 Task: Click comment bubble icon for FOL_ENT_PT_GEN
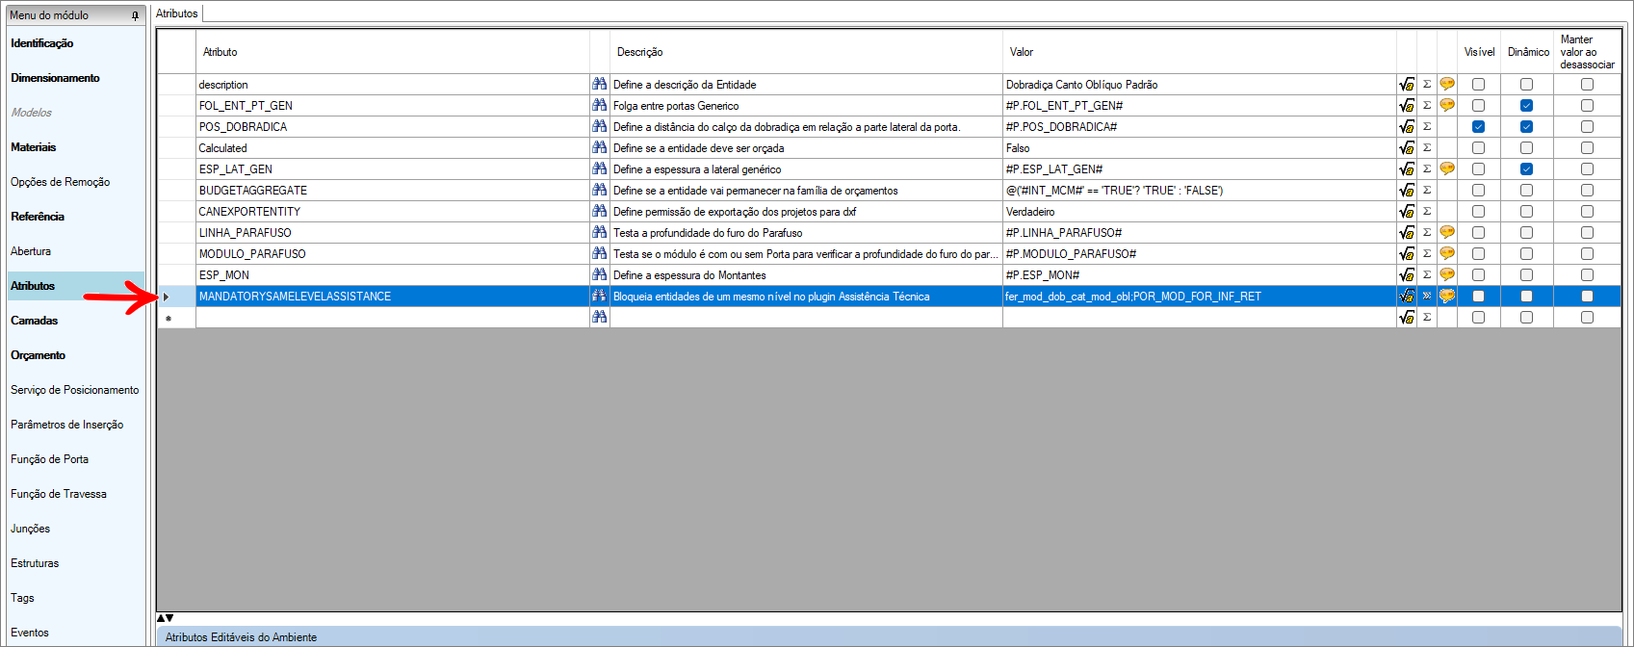pyautogui.click(x=1446, y=106)
